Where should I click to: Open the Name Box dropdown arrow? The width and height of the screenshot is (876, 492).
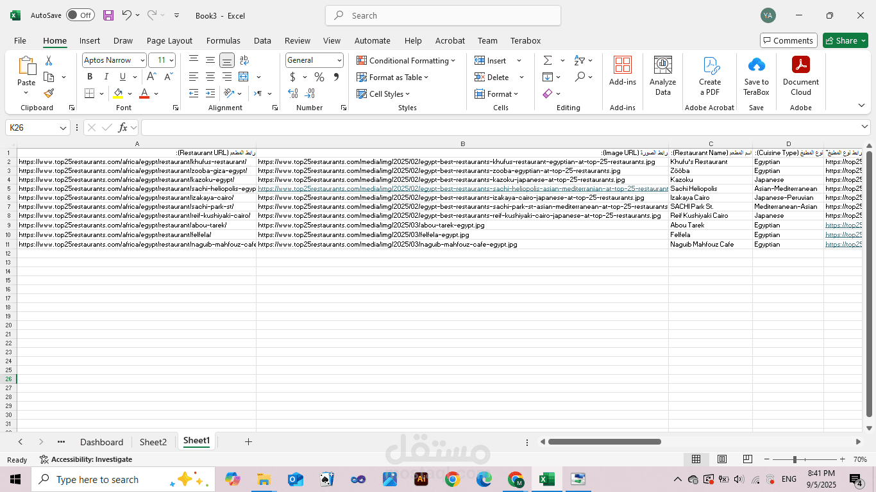[x=63, y=127]
